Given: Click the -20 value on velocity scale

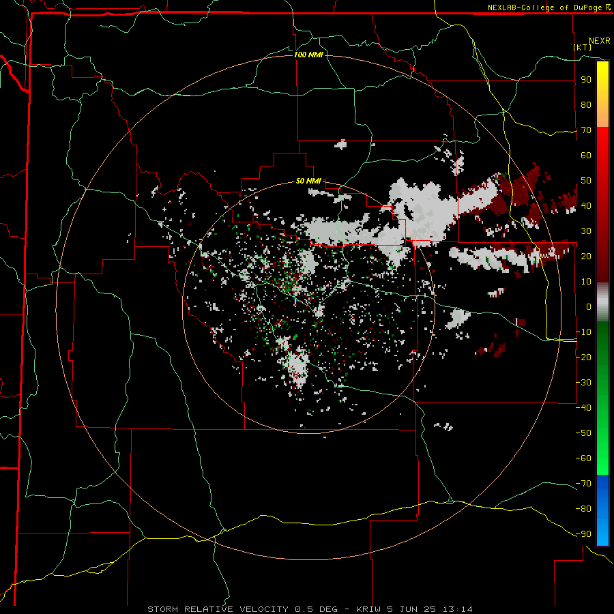Looking at the screenshot, I should (583, 357).
